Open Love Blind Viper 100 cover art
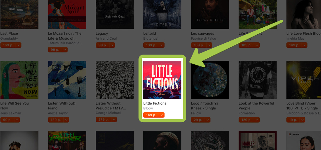This screenshot has height=150, width=321. 304,80
